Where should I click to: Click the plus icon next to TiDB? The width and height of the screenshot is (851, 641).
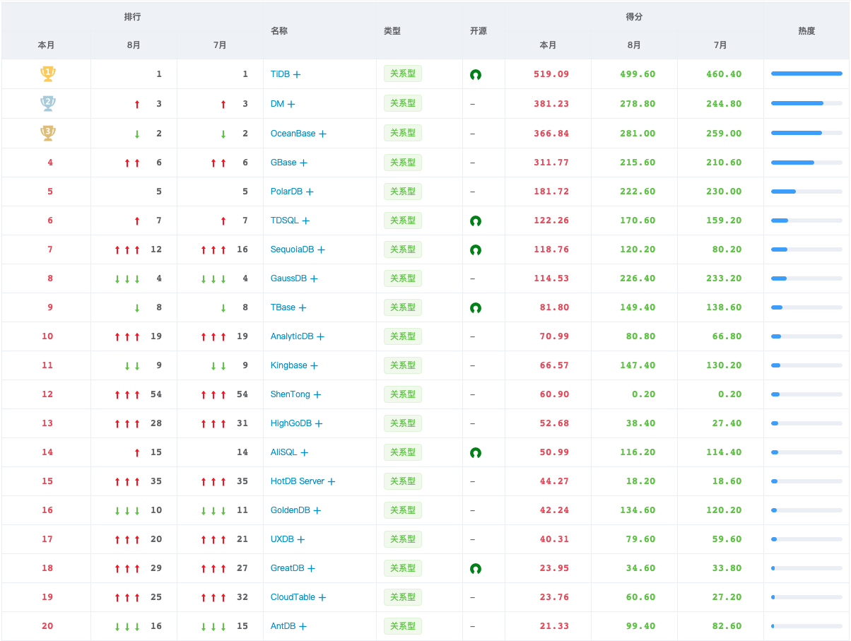[x=297, y=74]
